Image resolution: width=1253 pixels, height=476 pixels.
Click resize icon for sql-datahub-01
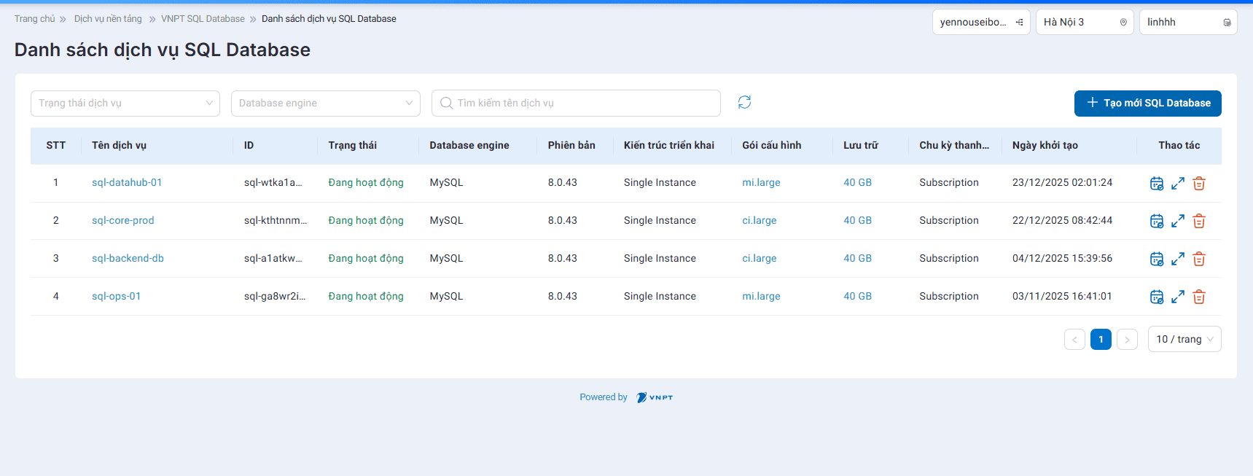tap(1178, 184)
